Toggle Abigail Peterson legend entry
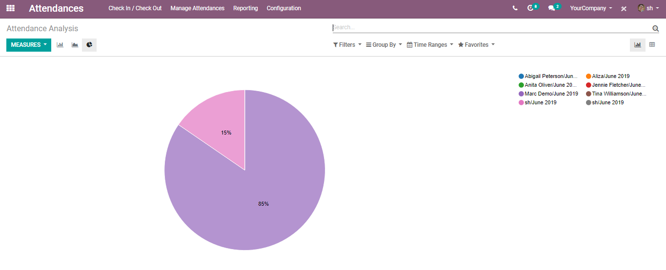666x270 pixels. (x=548, y=76)
